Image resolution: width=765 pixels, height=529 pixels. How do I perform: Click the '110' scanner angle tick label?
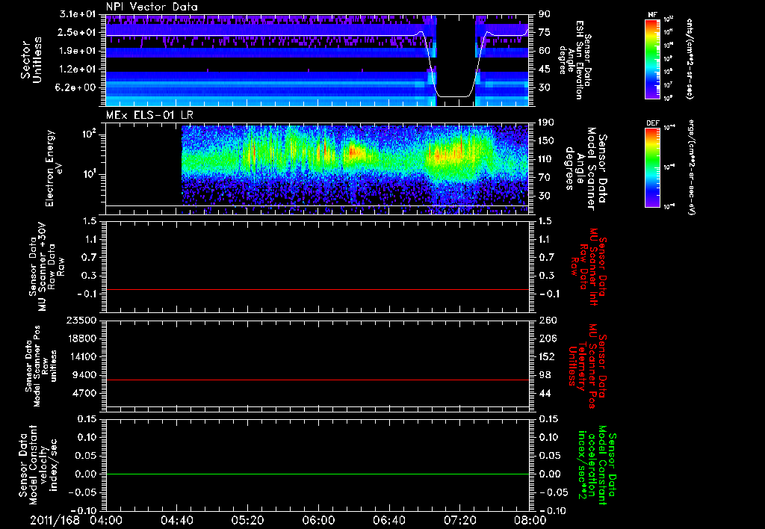(x=546, y=159)
